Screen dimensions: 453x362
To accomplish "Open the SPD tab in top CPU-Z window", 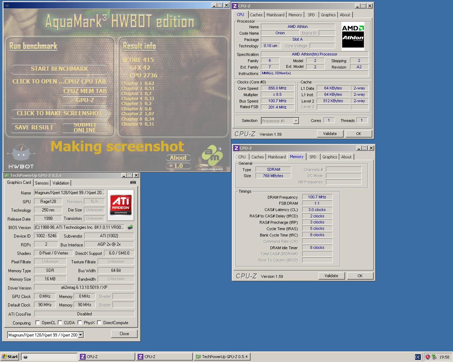I will [311, 15].
